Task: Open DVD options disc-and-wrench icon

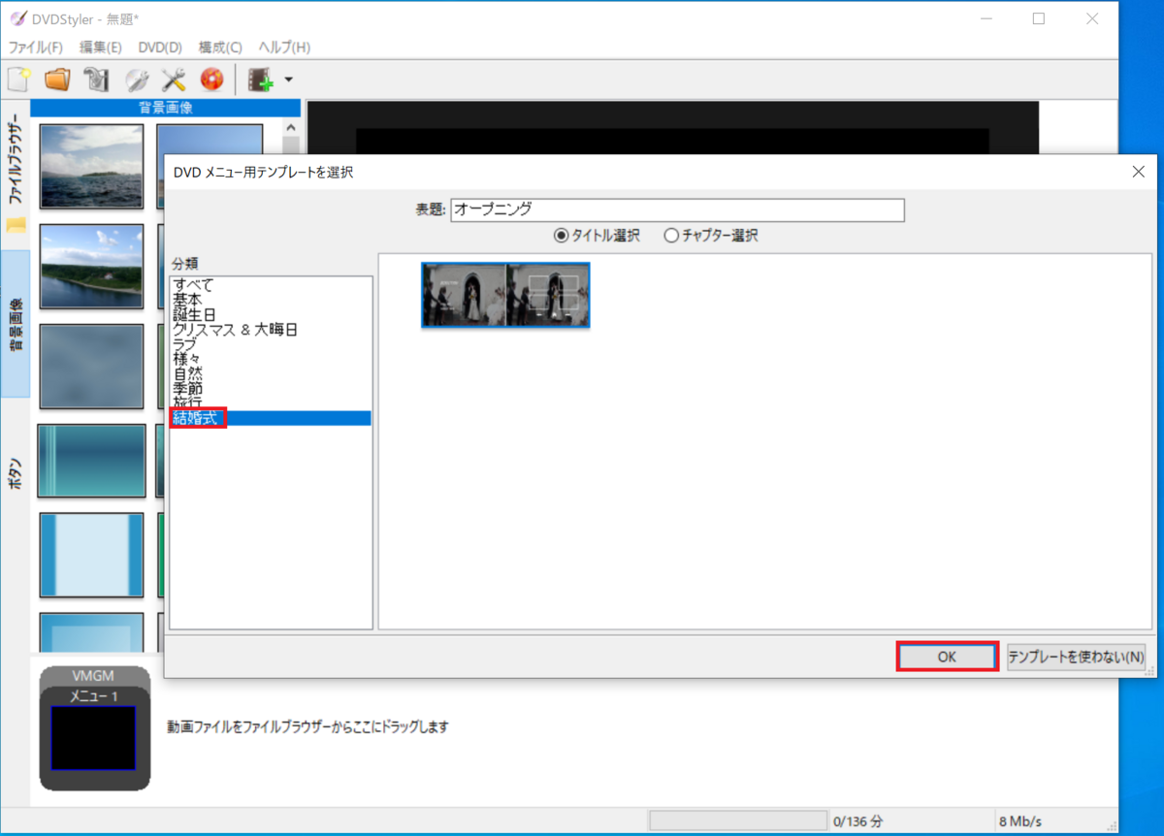Action: [x=136, y=80]
